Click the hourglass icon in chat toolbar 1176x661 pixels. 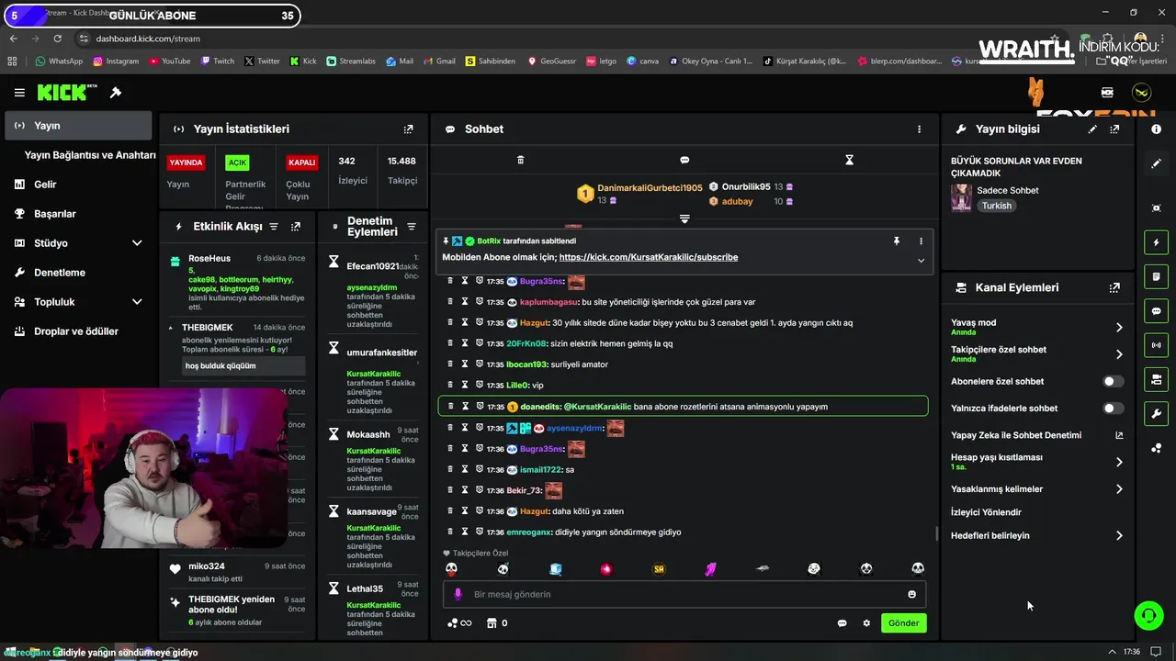[849, 160]
